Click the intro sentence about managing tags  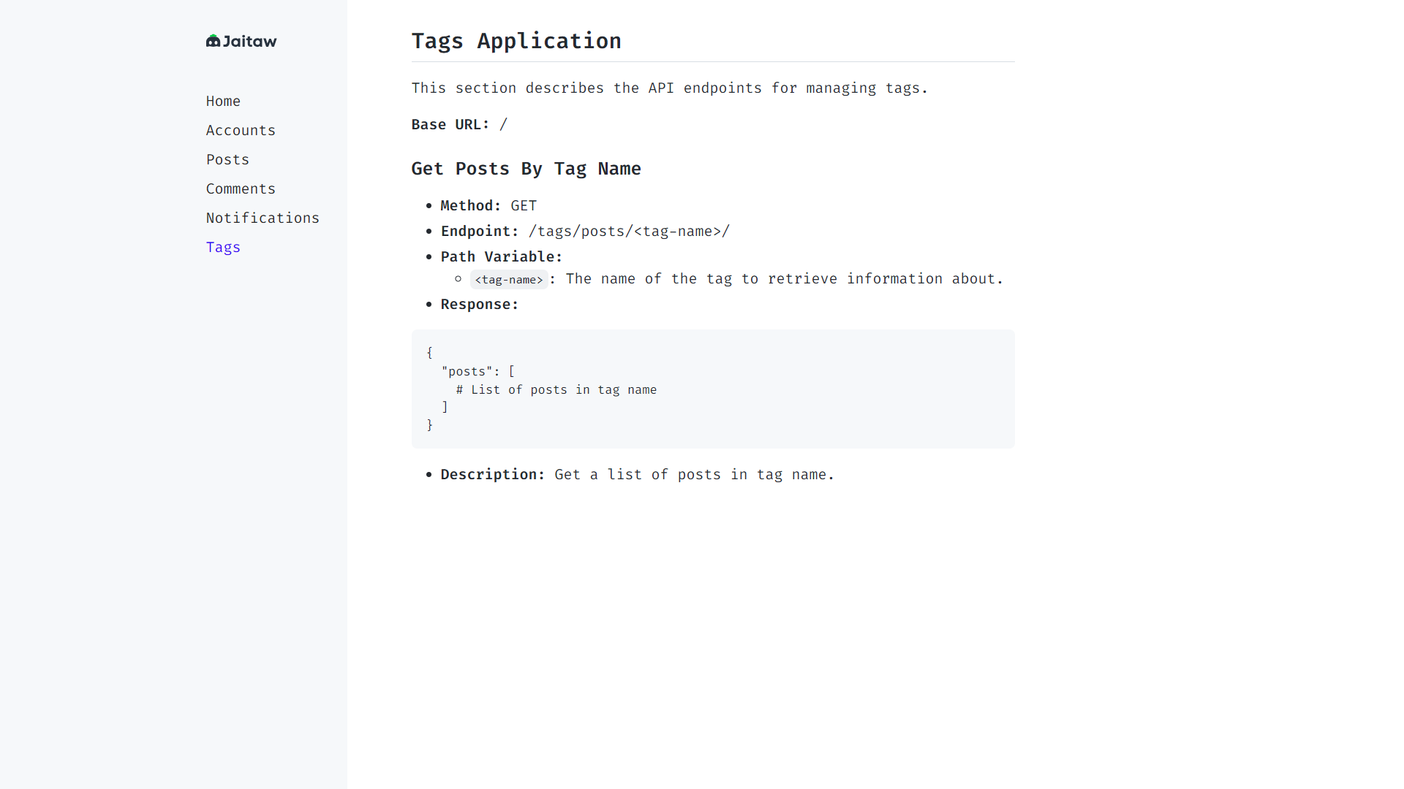point(669,88)
